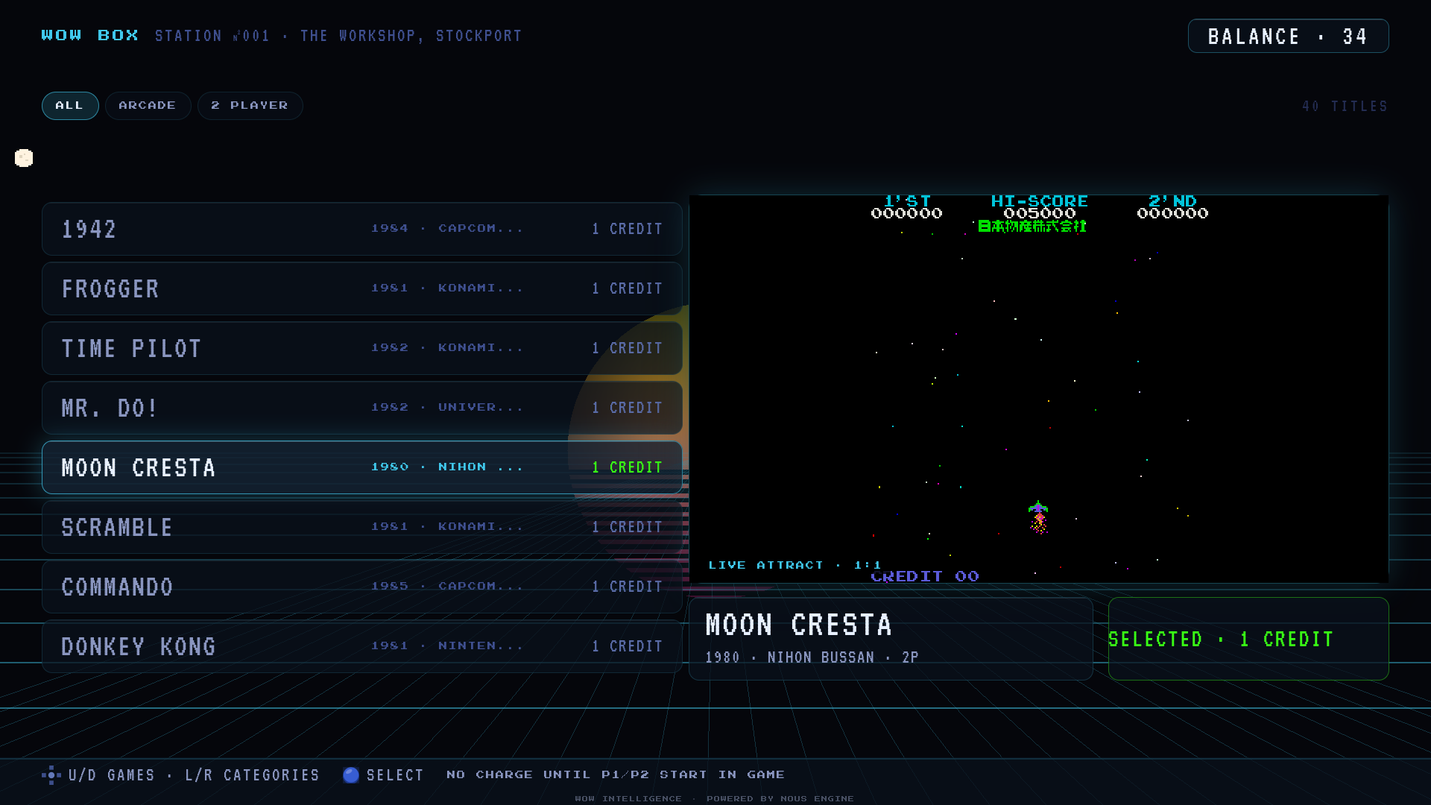The width and height of the screenshot is (1431, 805).
Task: Choose the FROGGER game row
Action: [362, 288]
